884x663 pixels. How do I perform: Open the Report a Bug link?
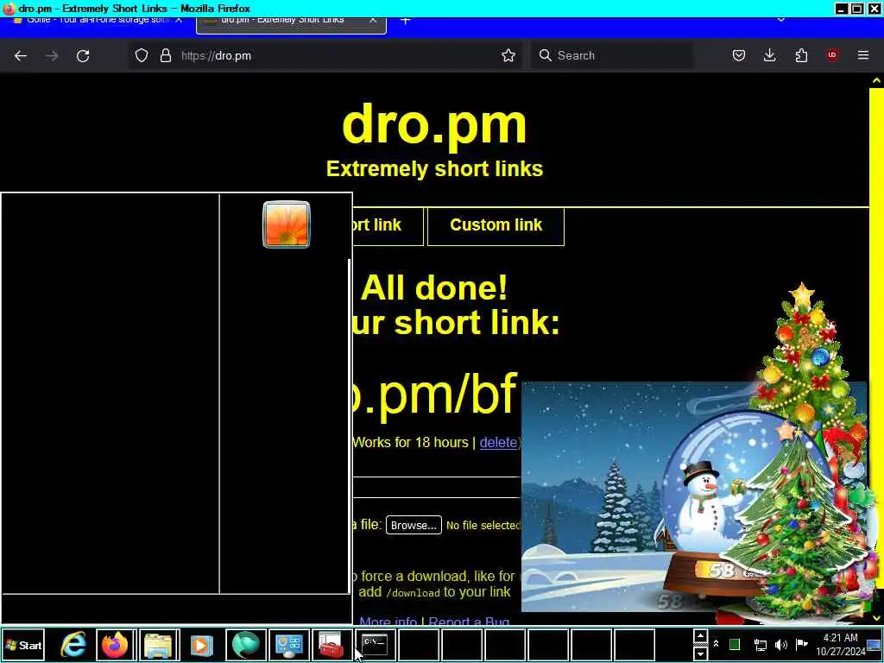[x=469, y=621]
